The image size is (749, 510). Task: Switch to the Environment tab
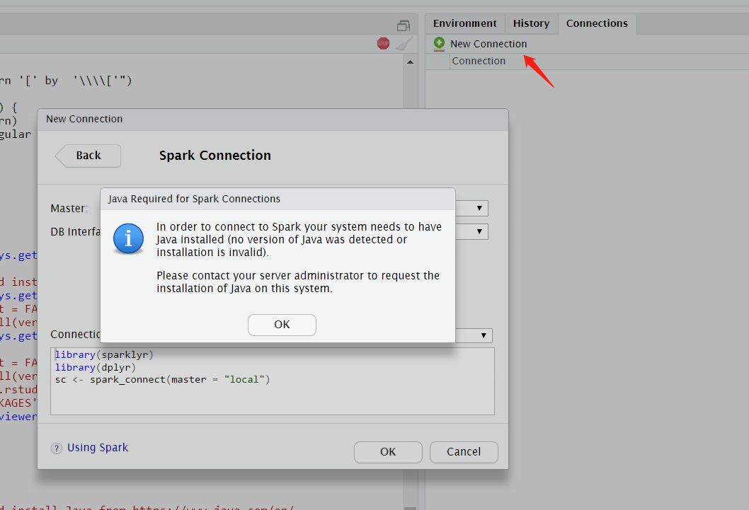click(x=465, y=23)
